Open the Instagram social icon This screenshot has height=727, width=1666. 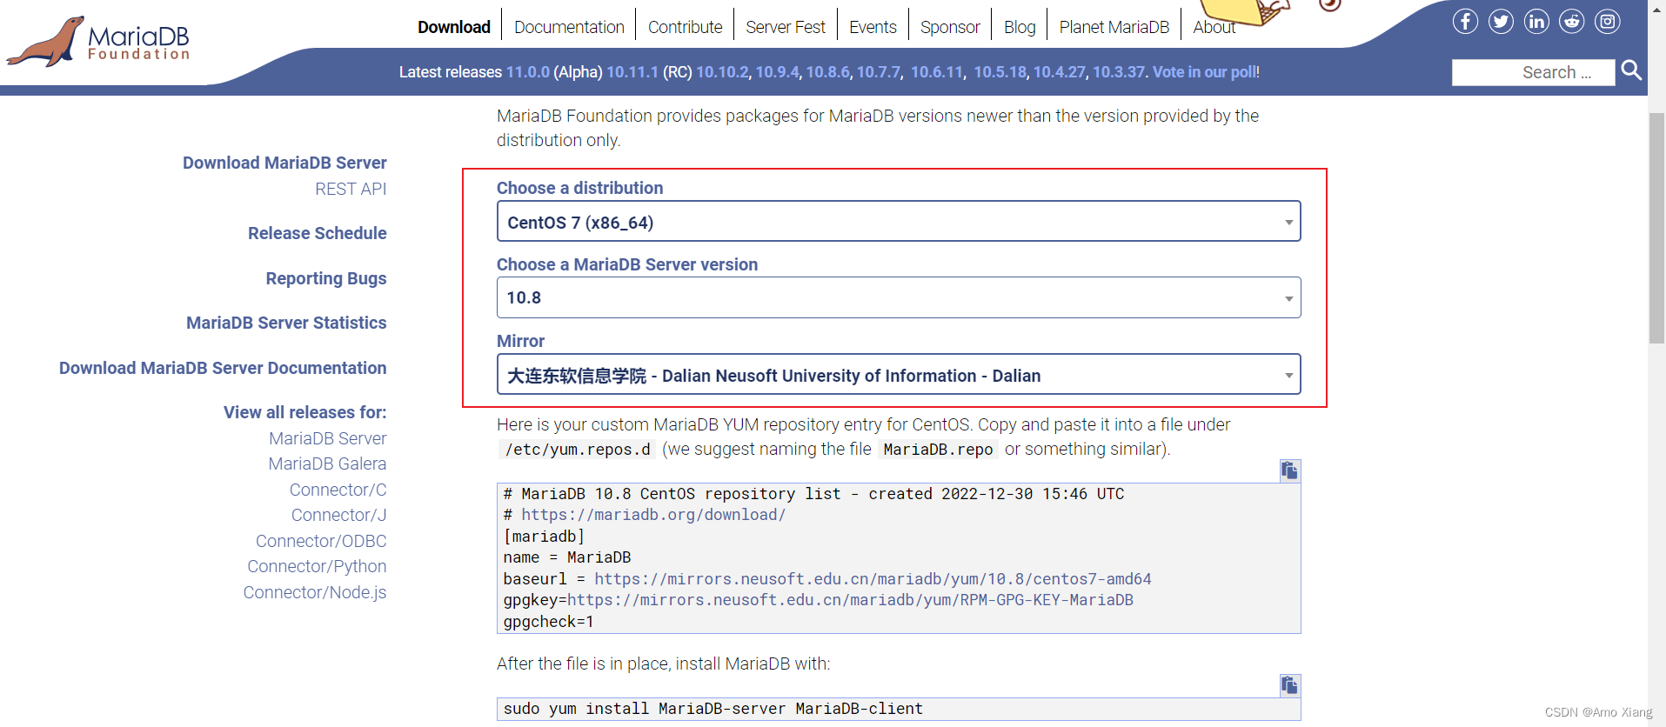(1607, 22)
